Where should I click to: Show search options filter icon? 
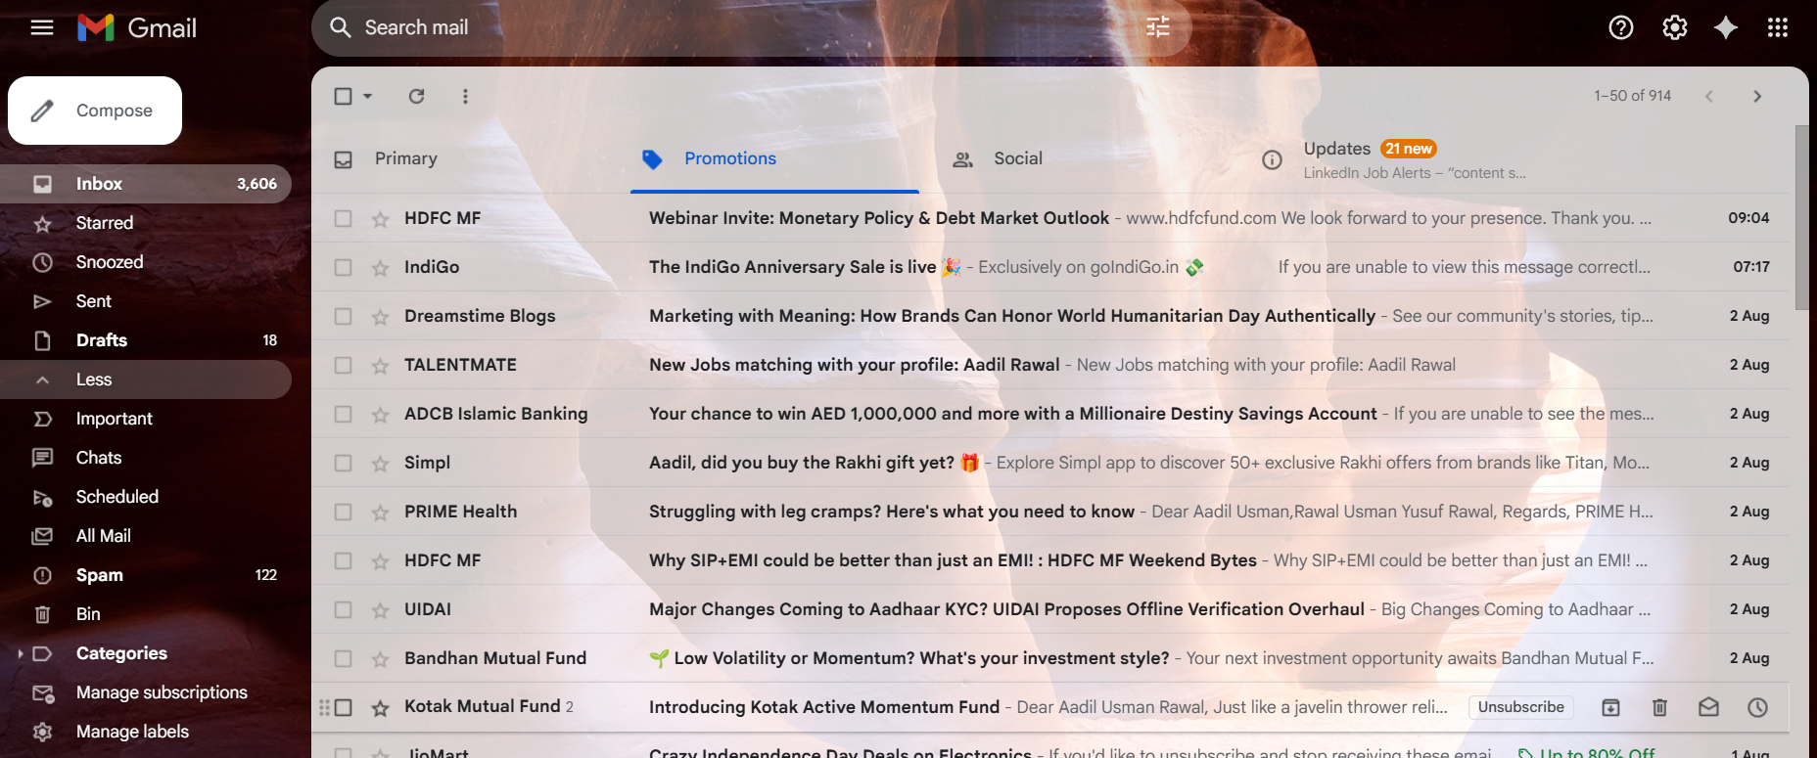[x=1157, y=27]
